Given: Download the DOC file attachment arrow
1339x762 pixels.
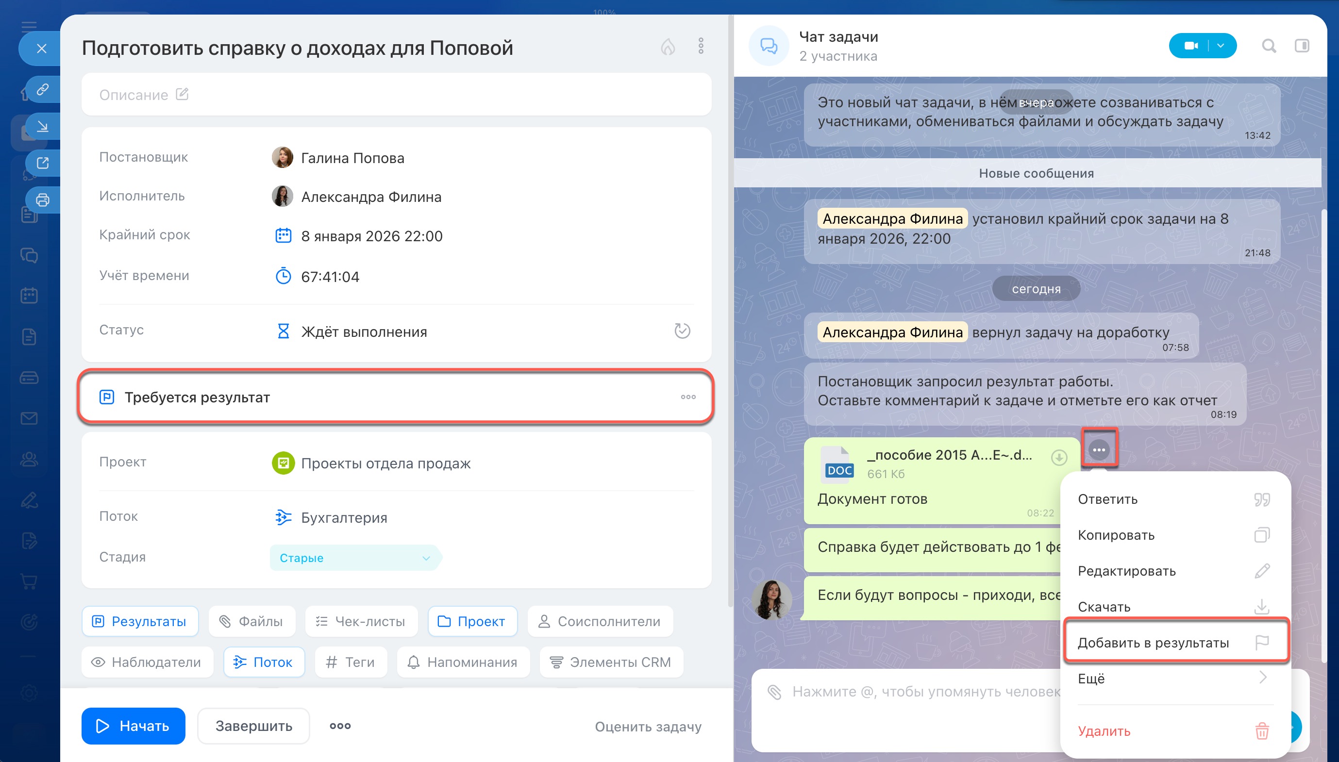Looking at the screenshot, I should click(x=1059, y=457).
